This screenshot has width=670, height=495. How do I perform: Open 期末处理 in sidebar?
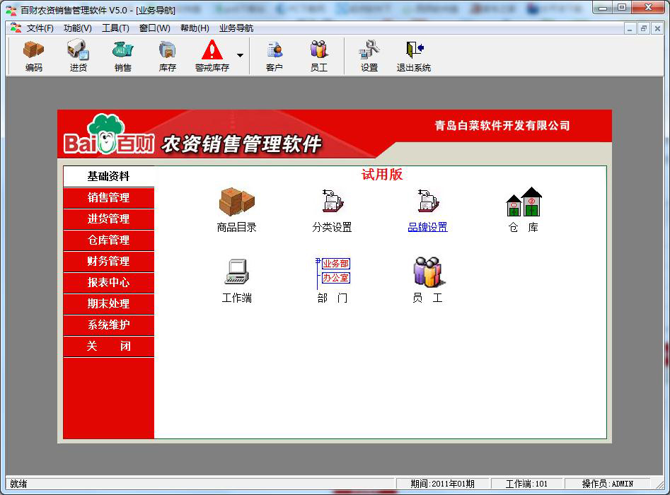pos(108,303)
